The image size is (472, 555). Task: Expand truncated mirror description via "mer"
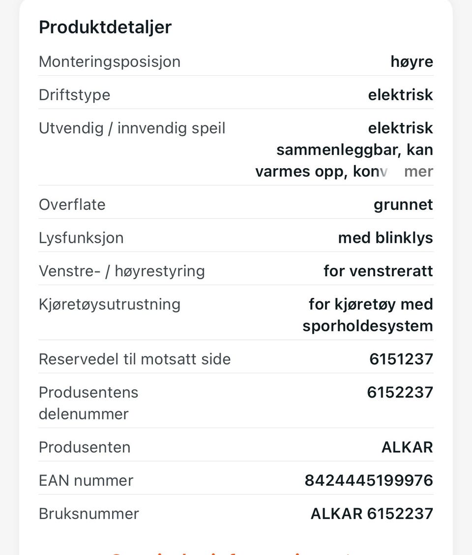click(x=418, y=172)
